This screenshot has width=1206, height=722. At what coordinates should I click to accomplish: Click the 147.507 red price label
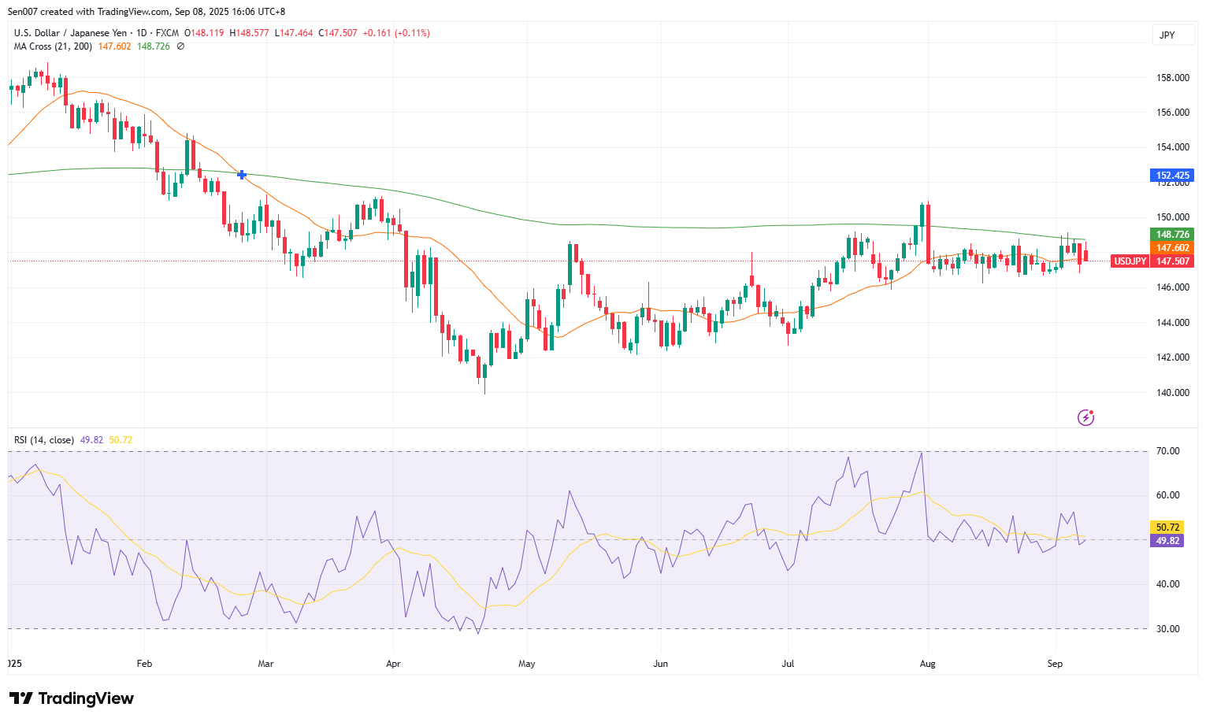(1173, 261)
